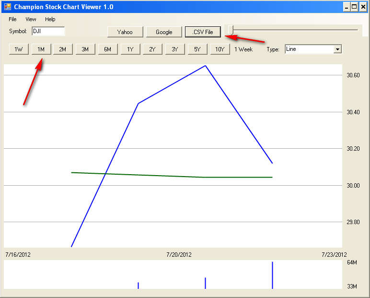Click the 7/16/2012 date label
370x298 pixels.
coord(18,254)
